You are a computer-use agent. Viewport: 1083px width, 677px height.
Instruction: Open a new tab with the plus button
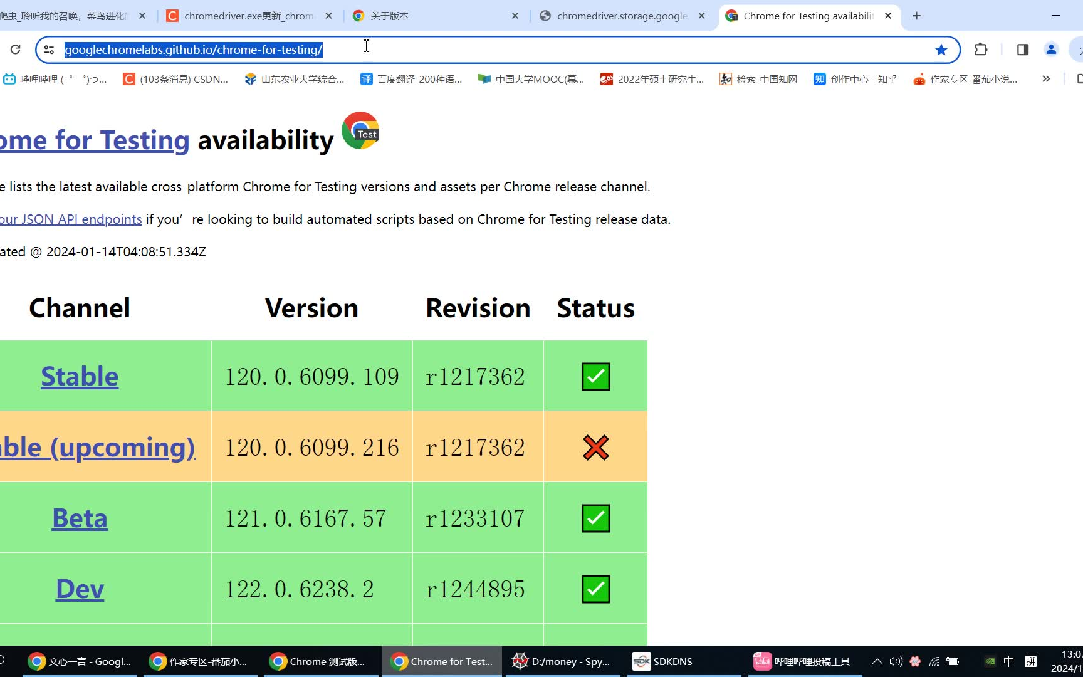coord(916,16)
